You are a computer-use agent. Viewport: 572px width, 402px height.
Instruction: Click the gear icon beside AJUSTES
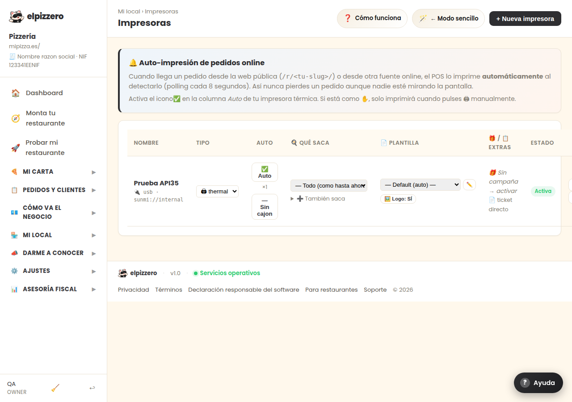(x=14, y=271)
